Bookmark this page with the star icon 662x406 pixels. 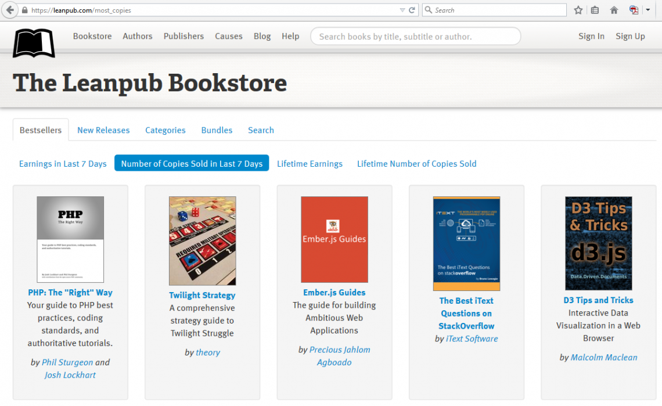tap(578, 10)
